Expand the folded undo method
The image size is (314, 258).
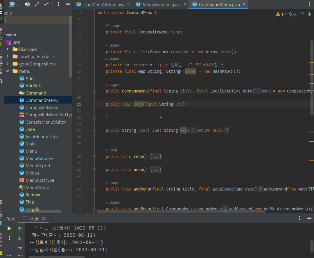(94, 170)
